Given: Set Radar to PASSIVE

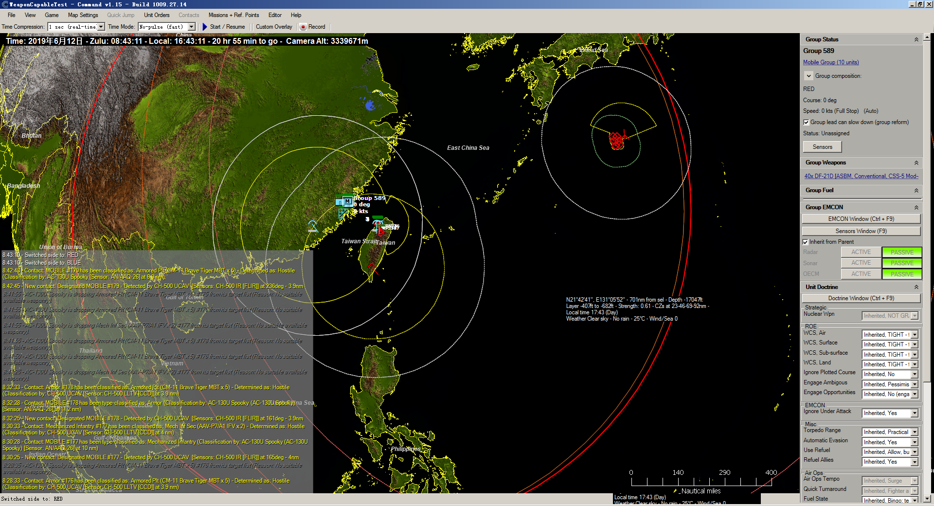Looking at the screenshot, I should 902,252.
